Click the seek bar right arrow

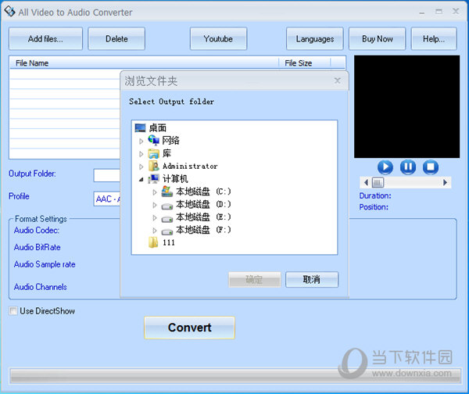pos(445,182)
